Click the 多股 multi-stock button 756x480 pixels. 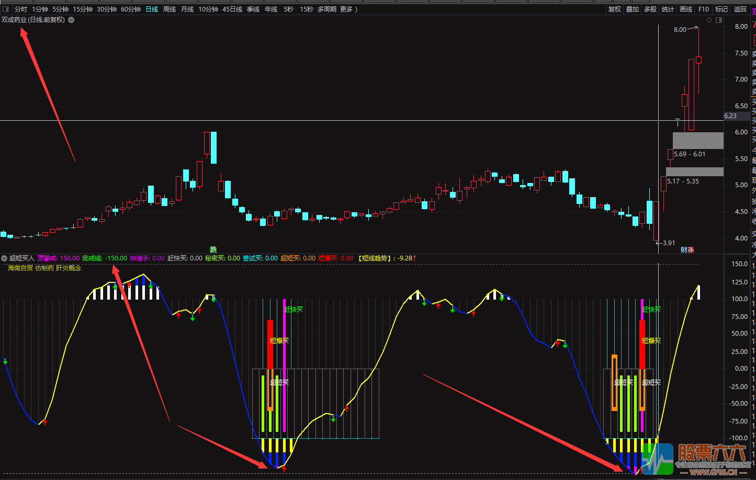650,9
